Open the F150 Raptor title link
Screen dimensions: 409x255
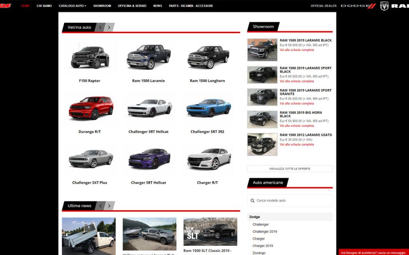89,80
